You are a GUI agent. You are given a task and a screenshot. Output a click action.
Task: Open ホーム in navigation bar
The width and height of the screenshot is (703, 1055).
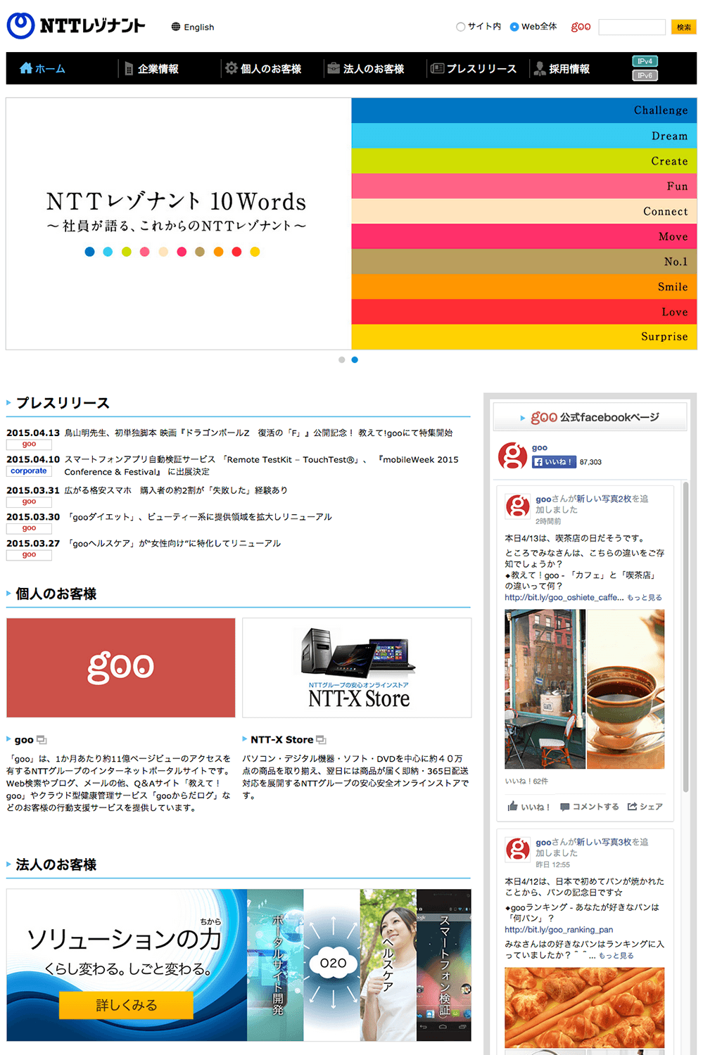pyautogui.click(x=42, y=68)
